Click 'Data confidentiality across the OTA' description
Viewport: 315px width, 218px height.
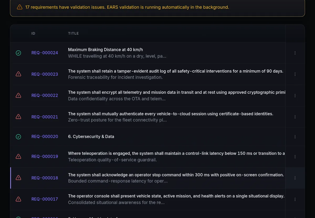click(x=117, y=99)
